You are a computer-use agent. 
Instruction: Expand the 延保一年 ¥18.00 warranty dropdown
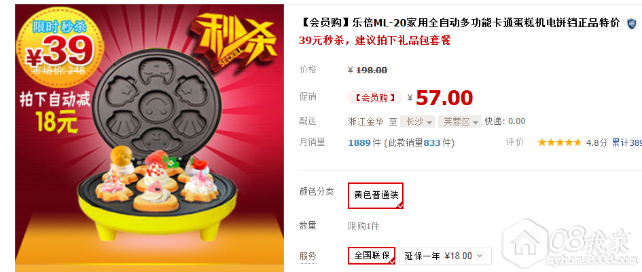(446, 256)
